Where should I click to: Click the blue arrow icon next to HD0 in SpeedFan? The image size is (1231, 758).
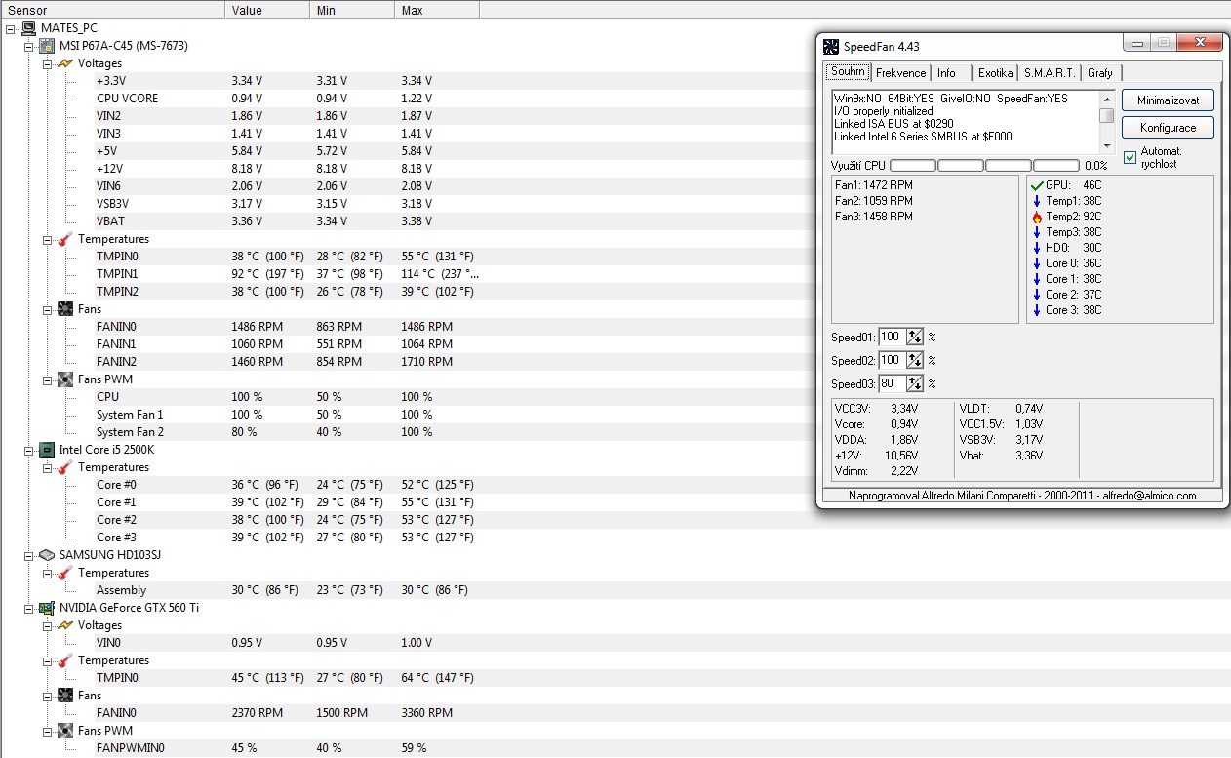tap(1037, 248)
